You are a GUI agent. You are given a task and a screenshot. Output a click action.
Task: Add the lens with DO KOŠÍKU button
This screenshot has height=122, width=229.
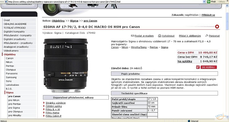[209, 67]
